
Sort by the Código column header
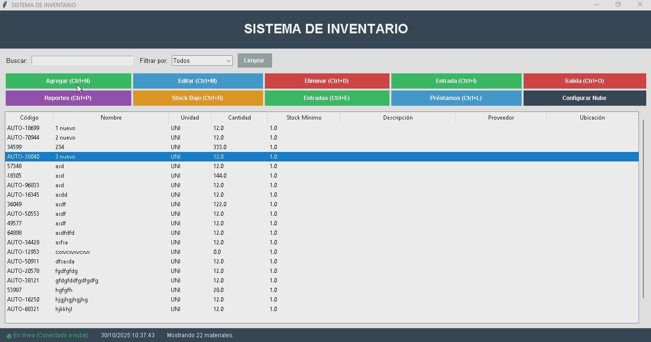point(29,118)
